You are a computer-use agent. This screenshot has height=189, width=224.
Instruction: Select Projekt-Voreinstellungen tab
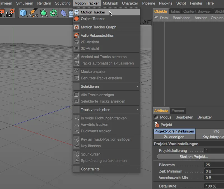(x=174, y=131)
